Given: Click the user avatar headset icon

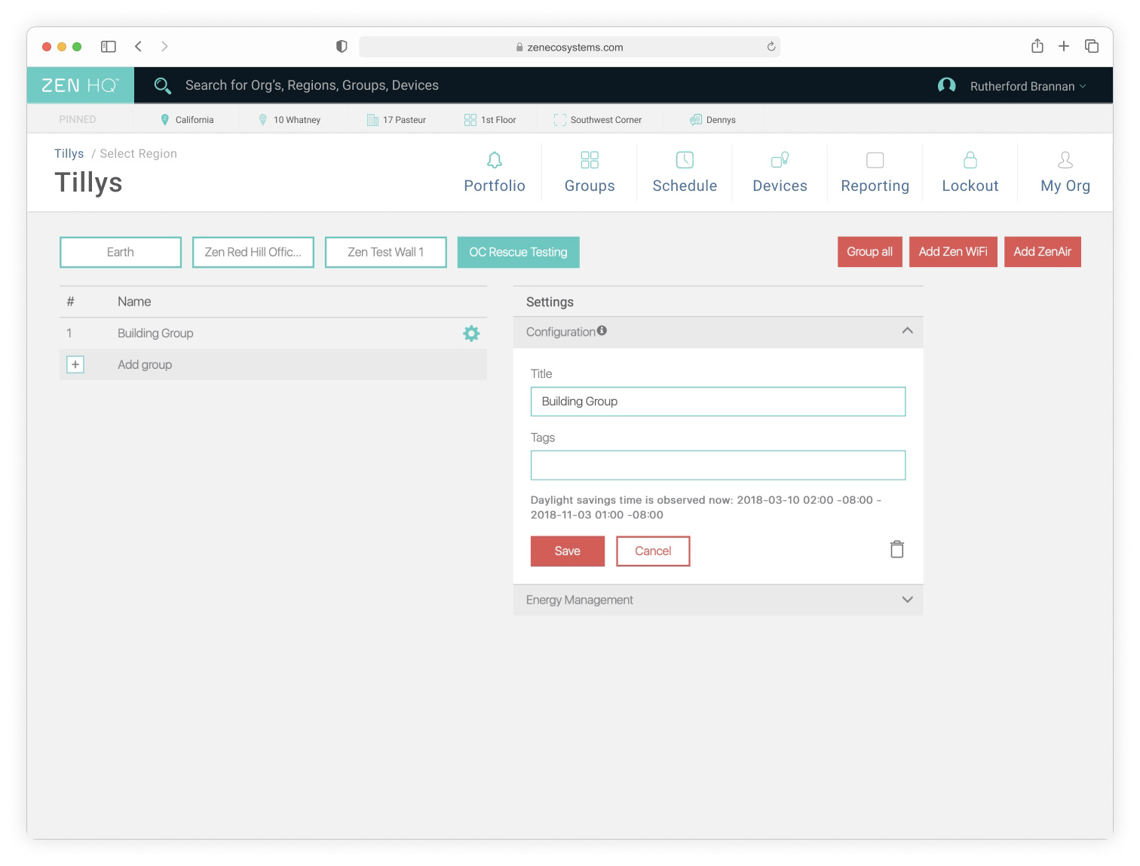Looking at the screenshot, I should pyautogui.click(x=946, y=85).
